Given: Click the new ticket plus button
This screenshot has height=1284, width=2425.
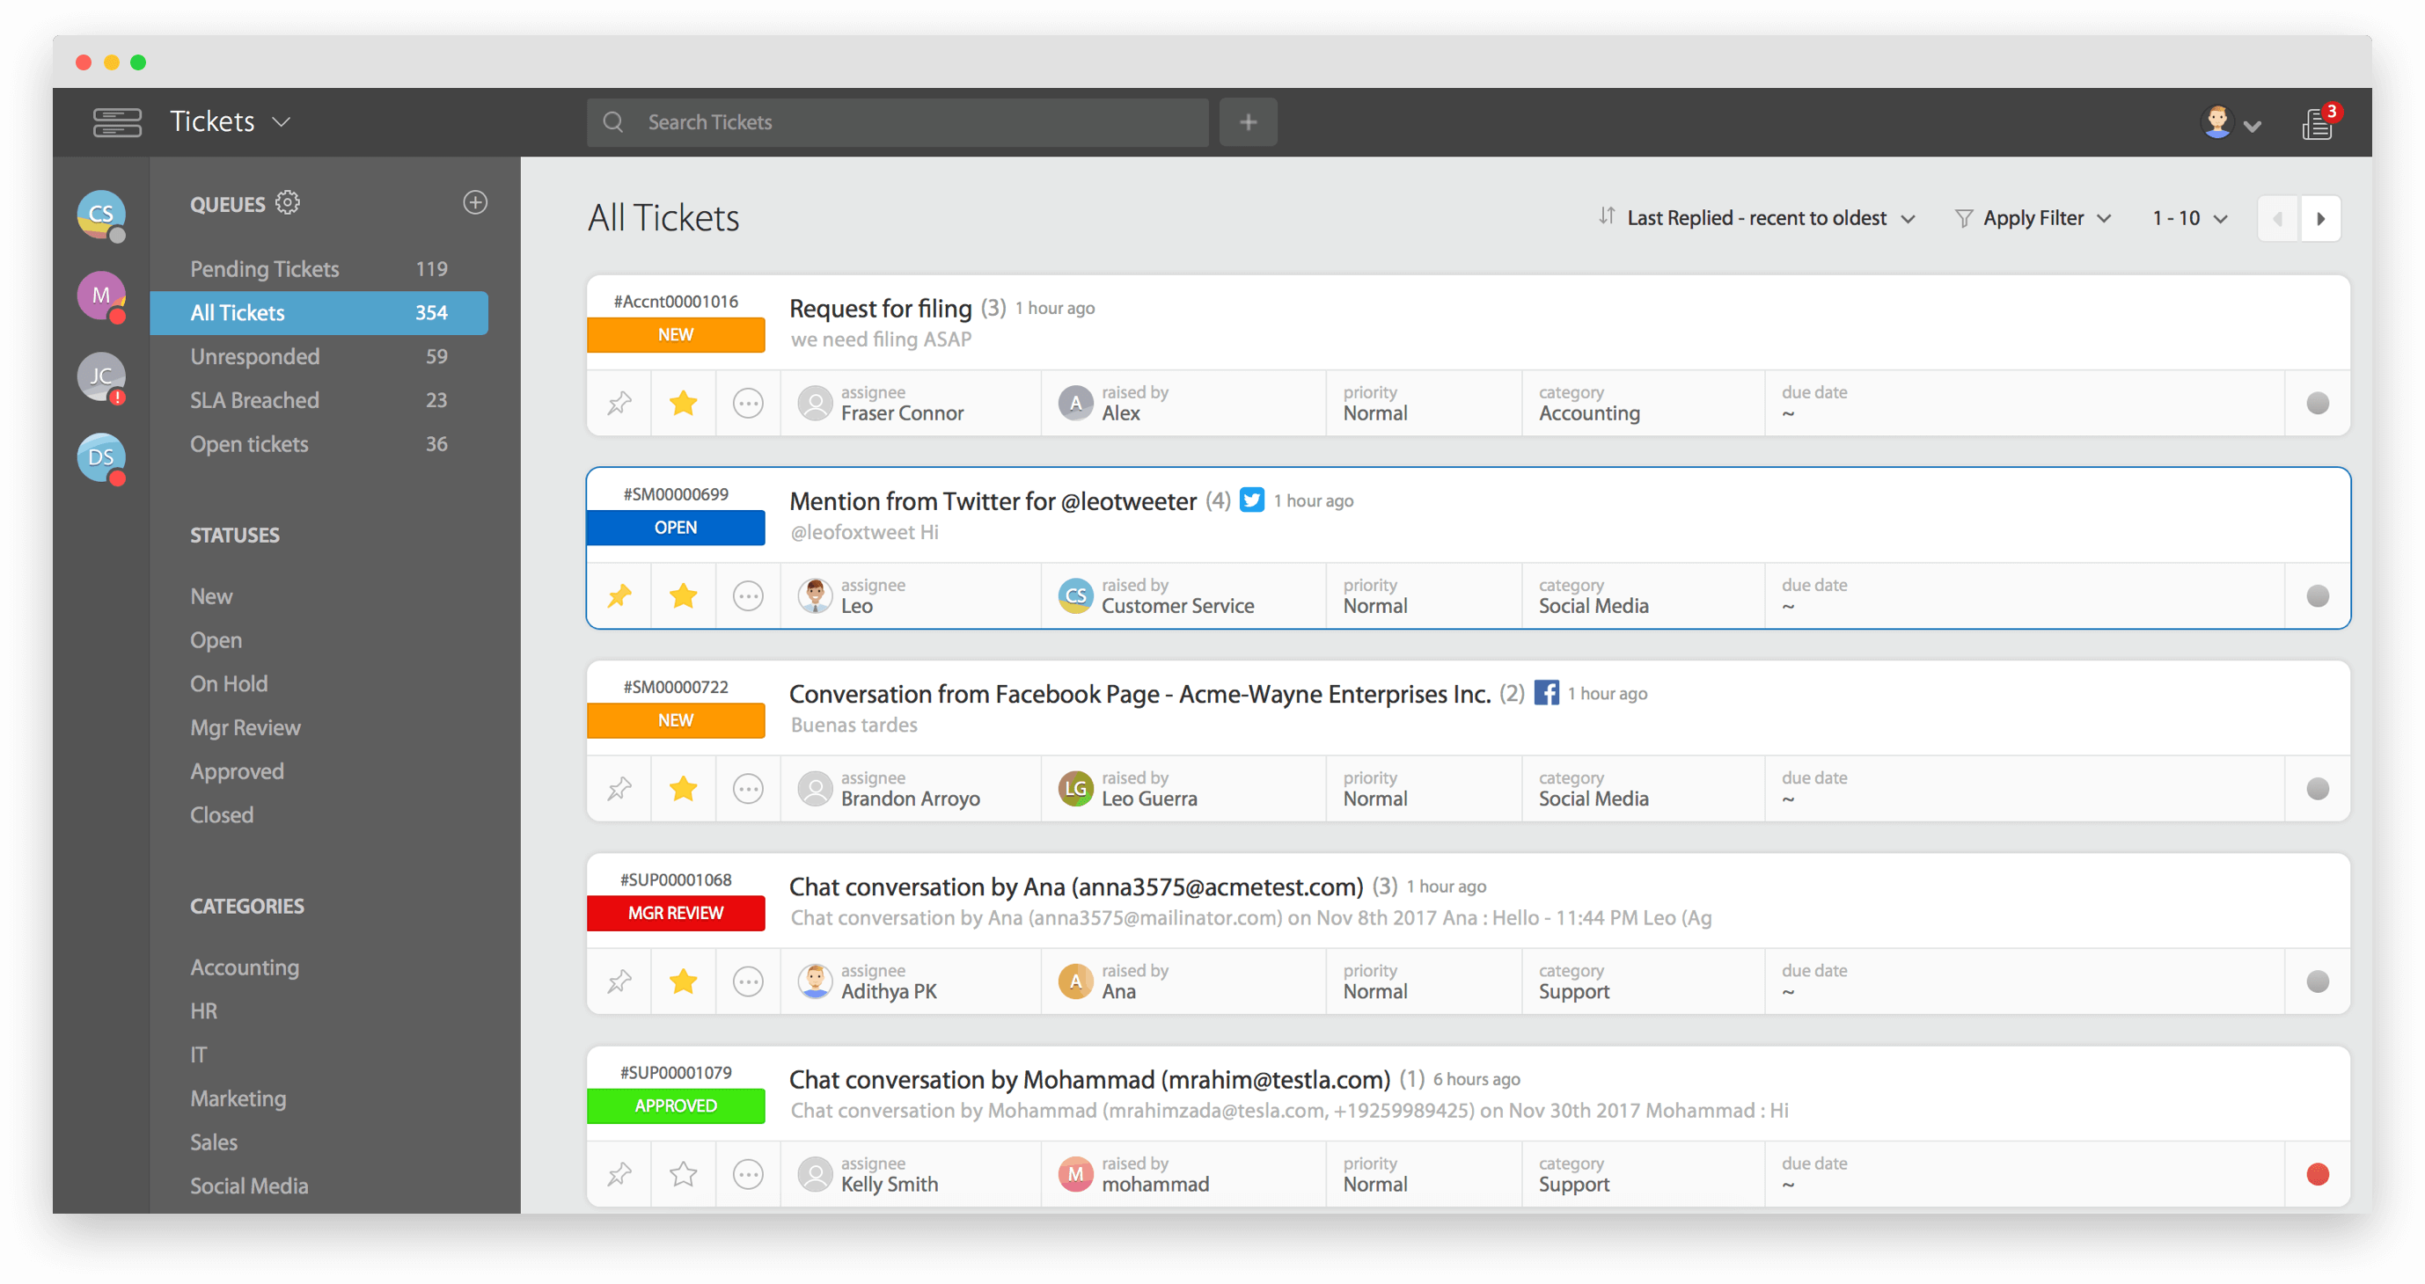Looking at the screenshot, I should coord(1248,122).
